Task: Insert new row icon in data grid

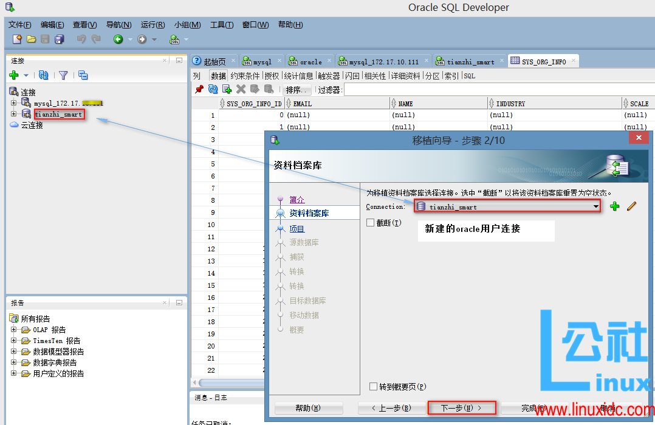Action: [227, 89]
